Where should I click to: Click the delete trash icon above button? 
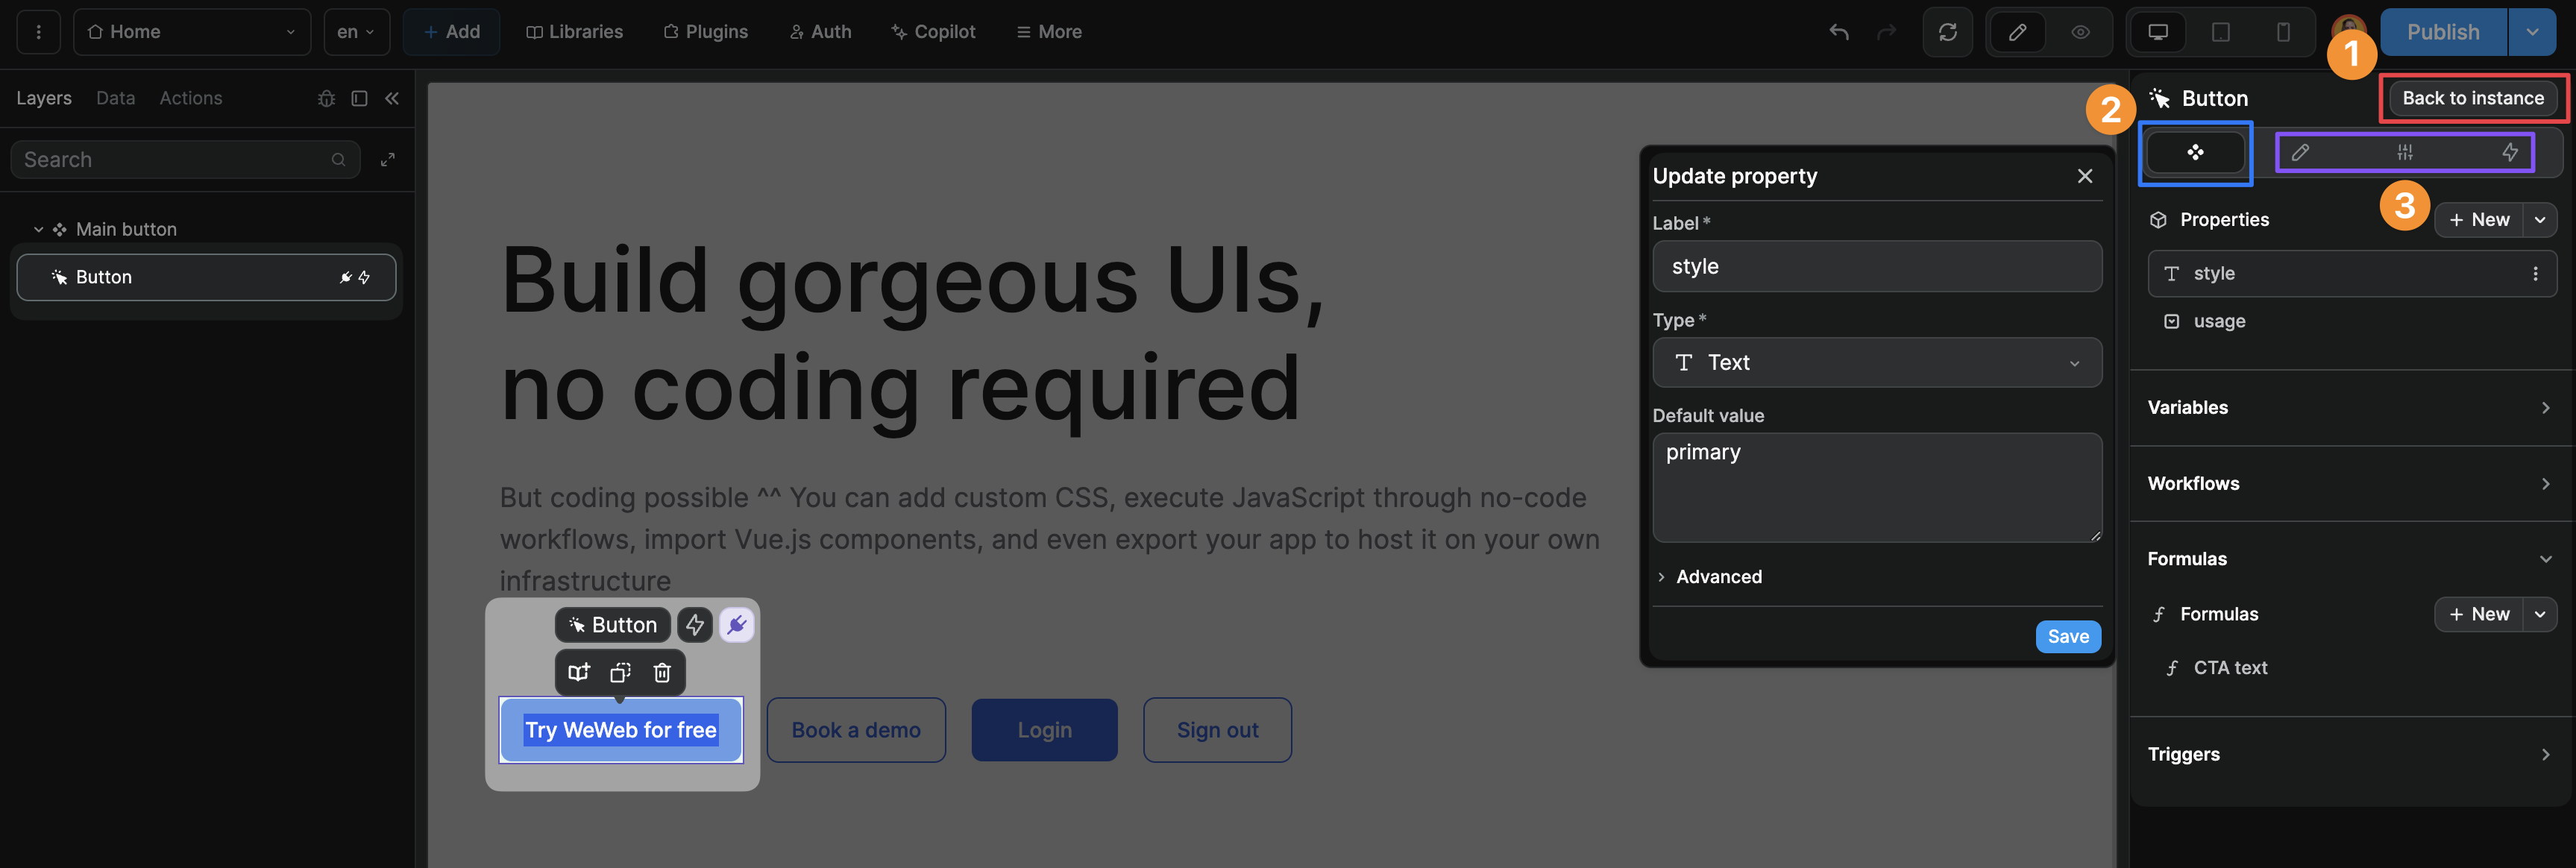(x=662, y=672)
